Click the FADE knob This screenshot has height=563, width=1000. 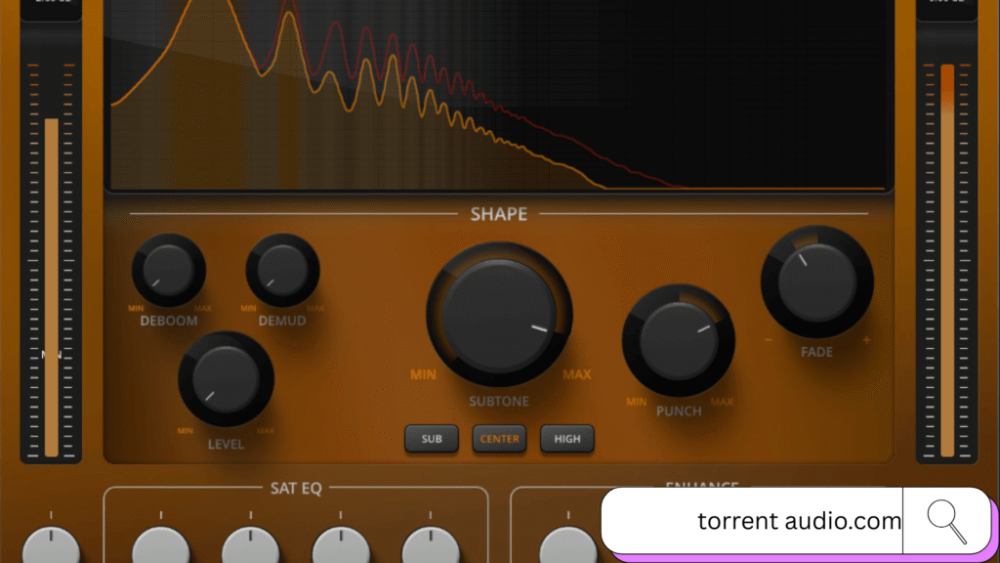tap(816, 282)
